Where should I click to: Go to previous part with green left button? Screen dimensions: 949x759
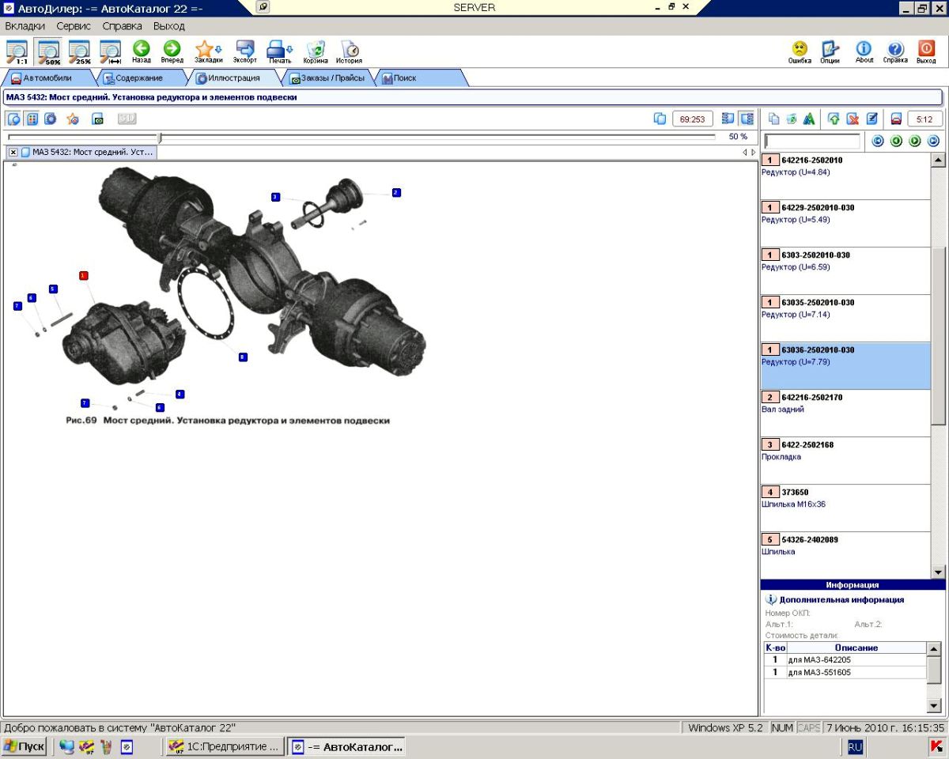(x=896, y=141)
